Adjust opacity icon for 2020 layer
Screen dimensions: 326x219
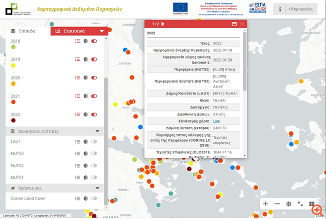[x=86, y=77]
